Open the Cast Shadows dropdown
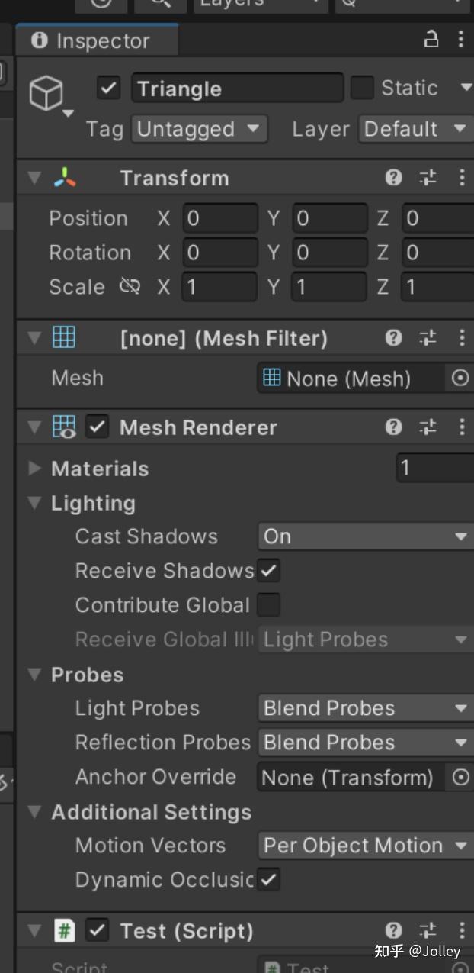Image resolution: width=474 pixels, height=973 pixels. 364,536
